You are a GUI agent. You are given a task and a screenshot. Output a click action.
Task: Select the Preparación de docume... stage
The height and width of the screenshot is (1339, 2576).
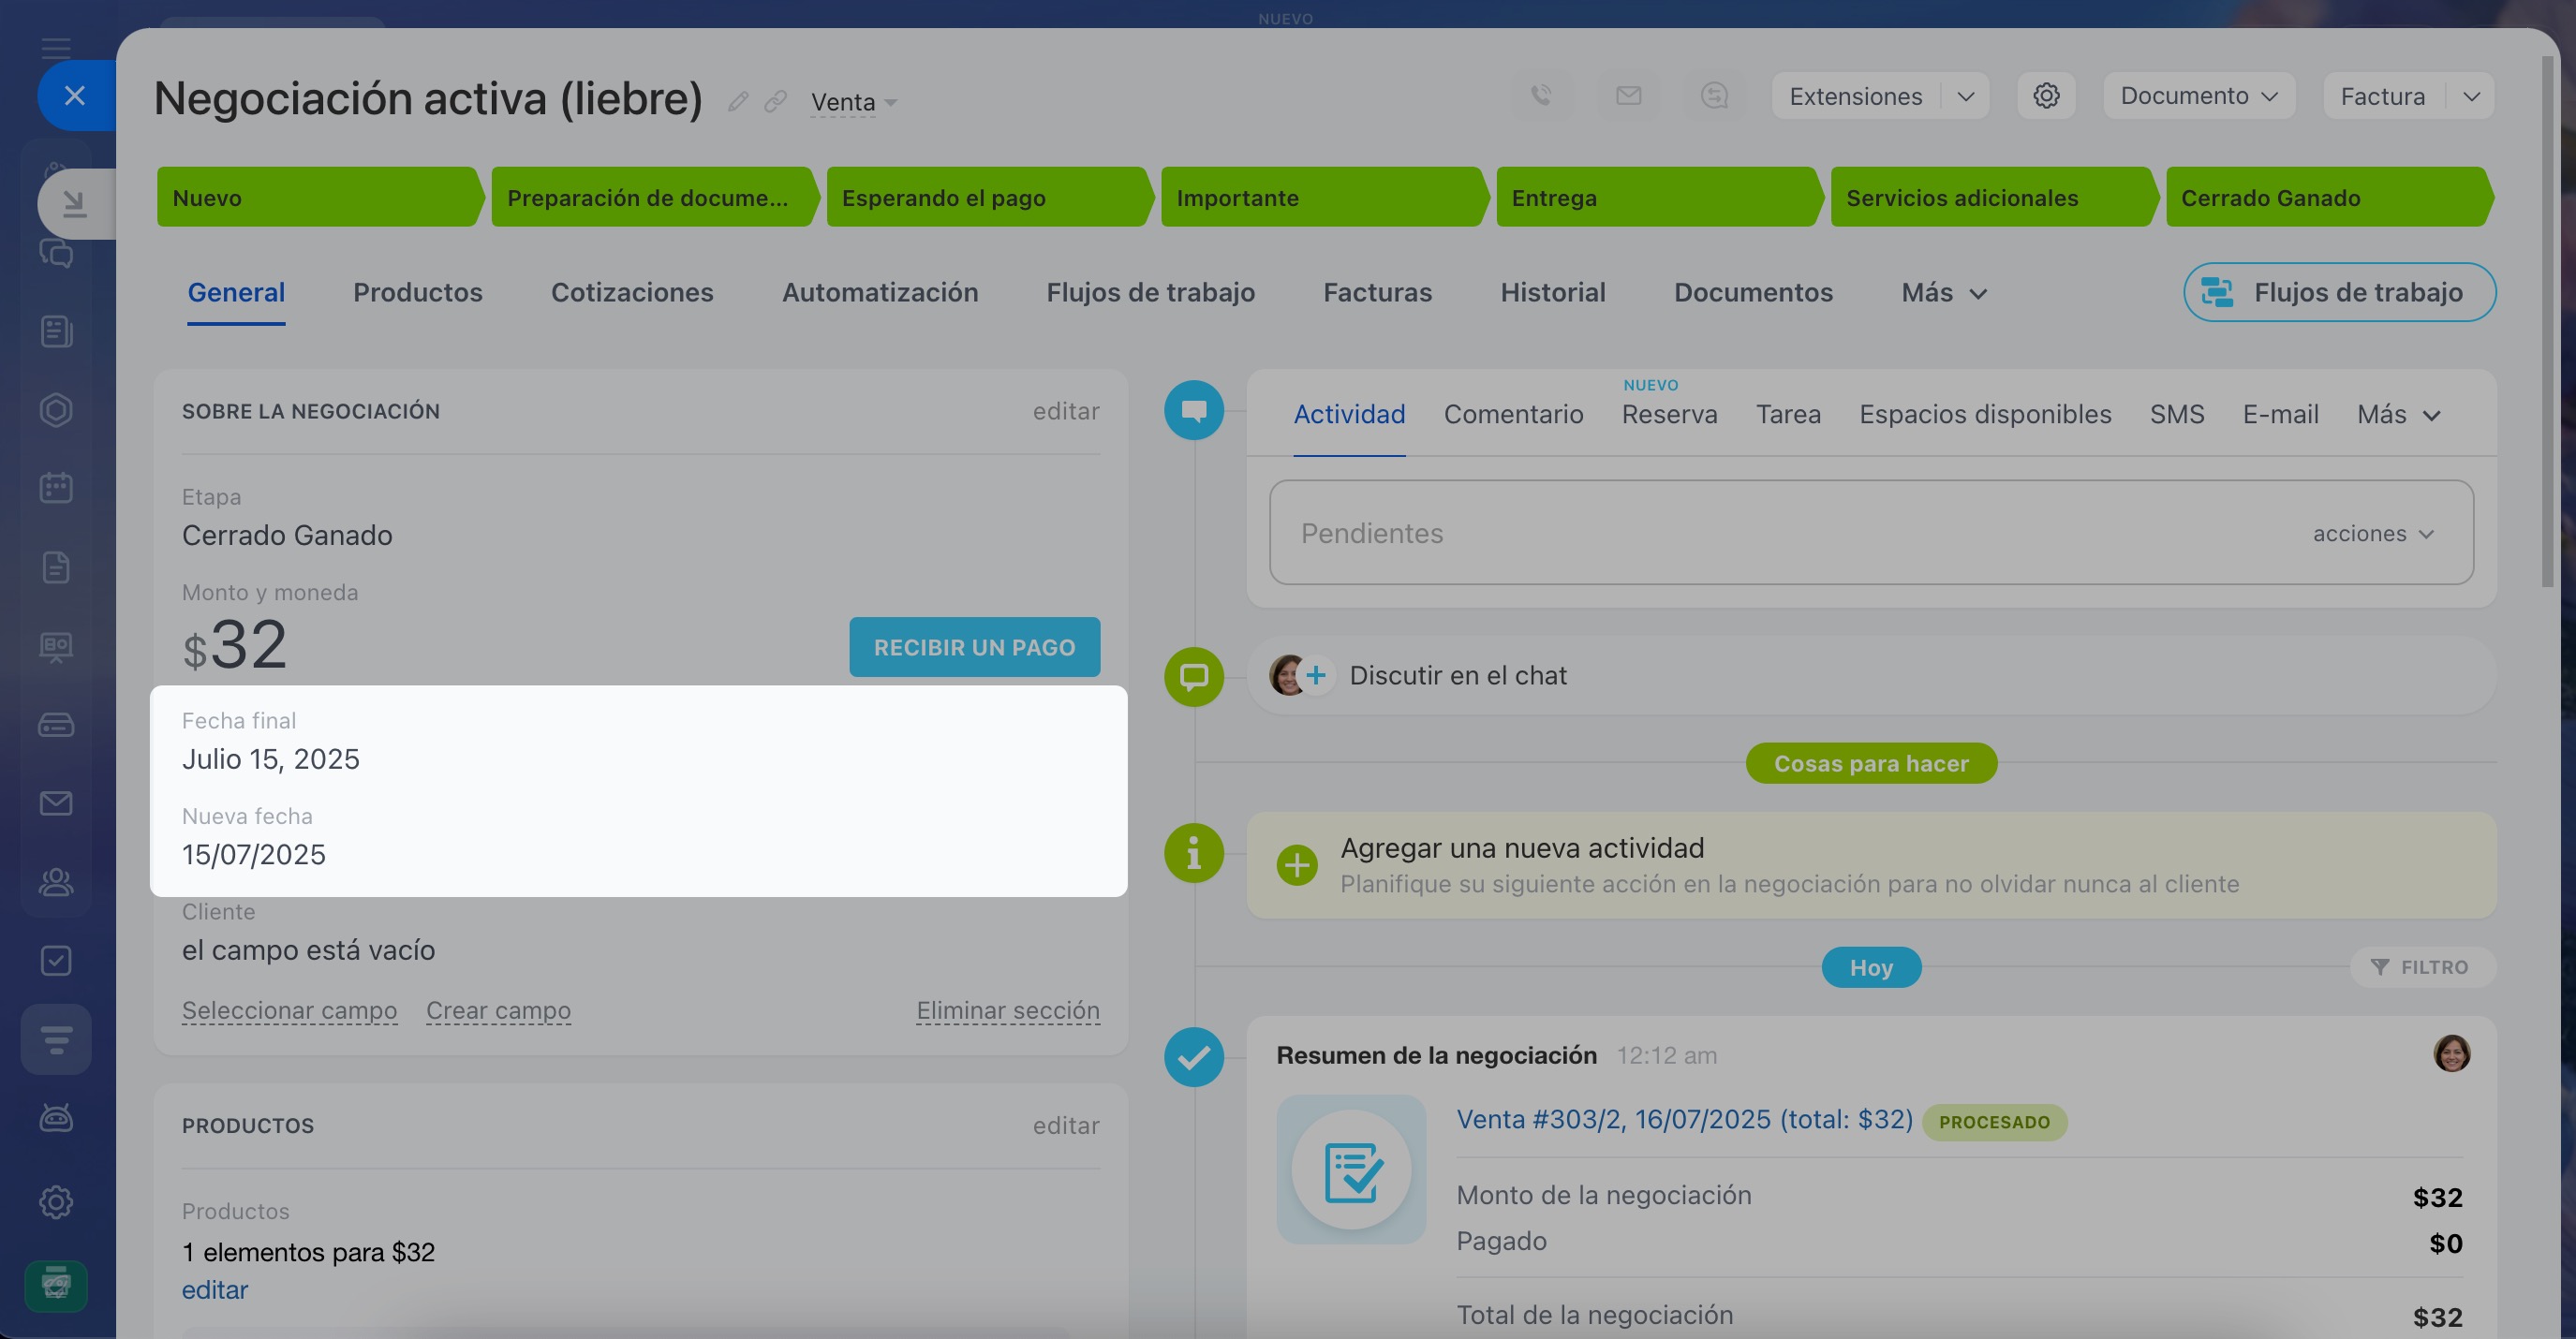tap(655, 198)
